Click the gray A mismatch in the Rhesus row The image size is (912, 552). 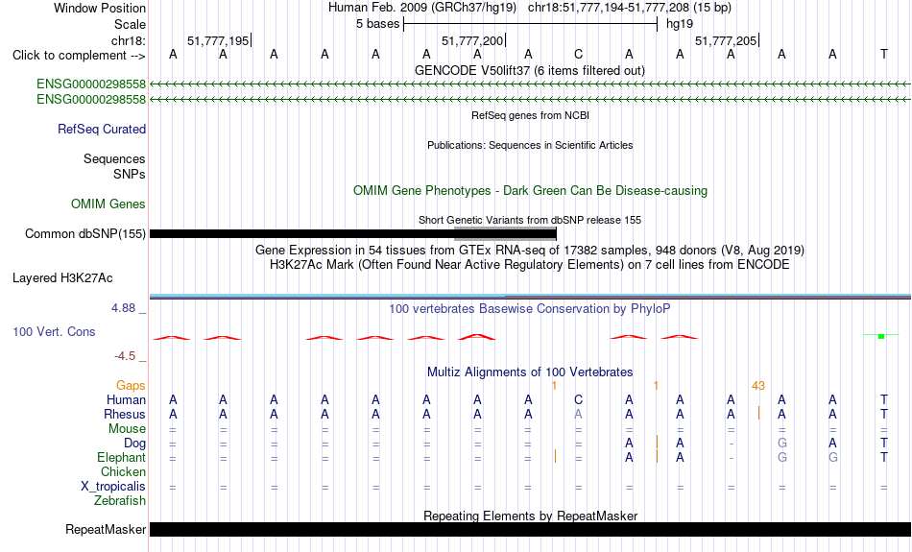click(578, 414)
